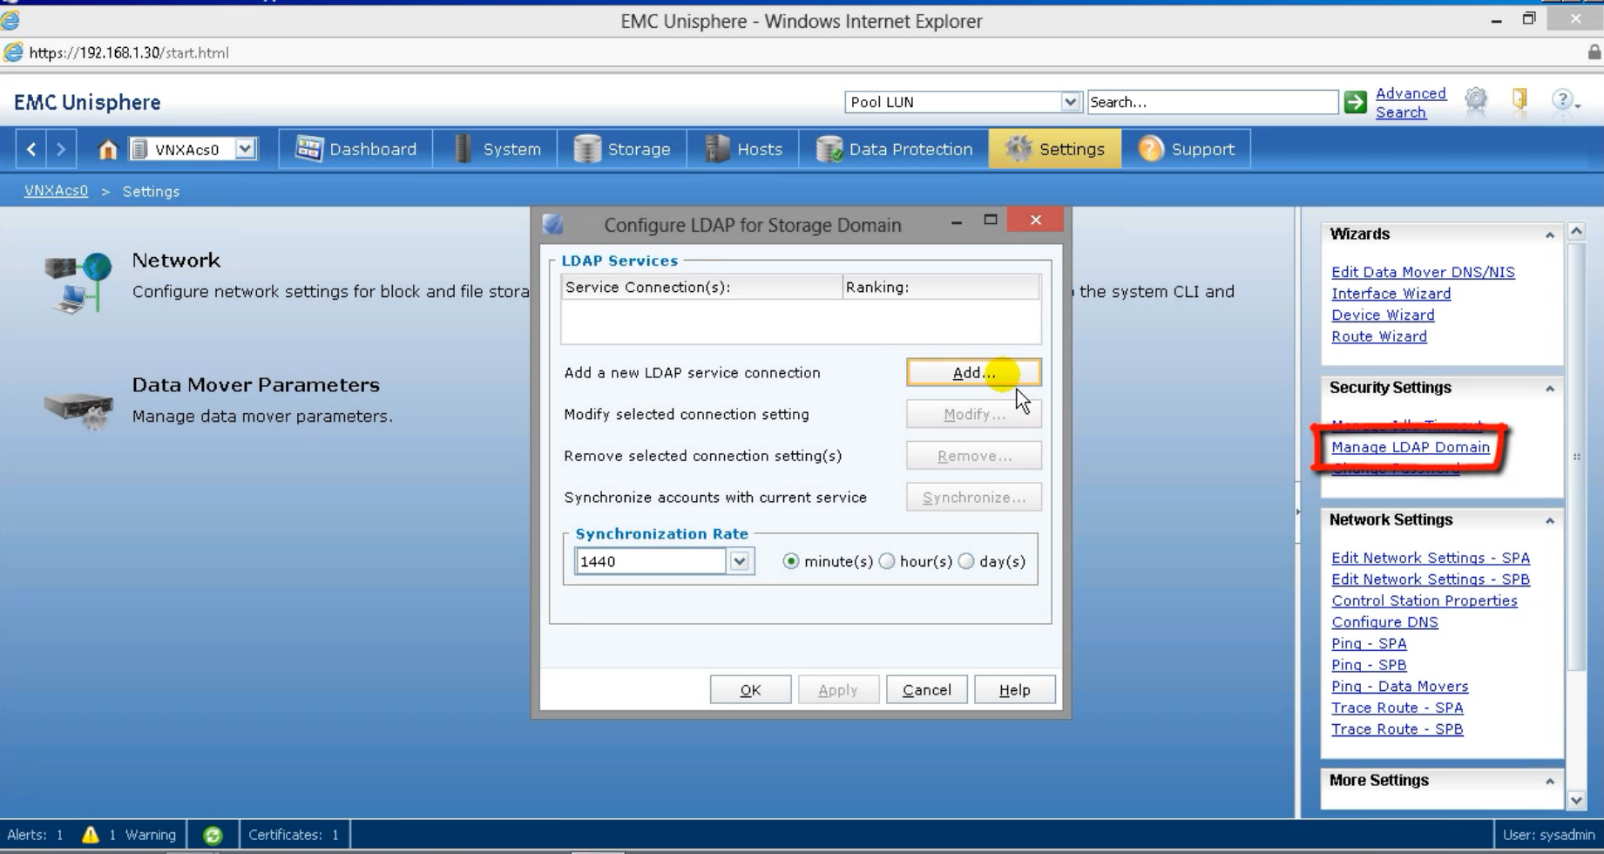Viewport: 1604px width, 854px height.
Task: Open the Advanced Search link
Action: [1411, 103]
